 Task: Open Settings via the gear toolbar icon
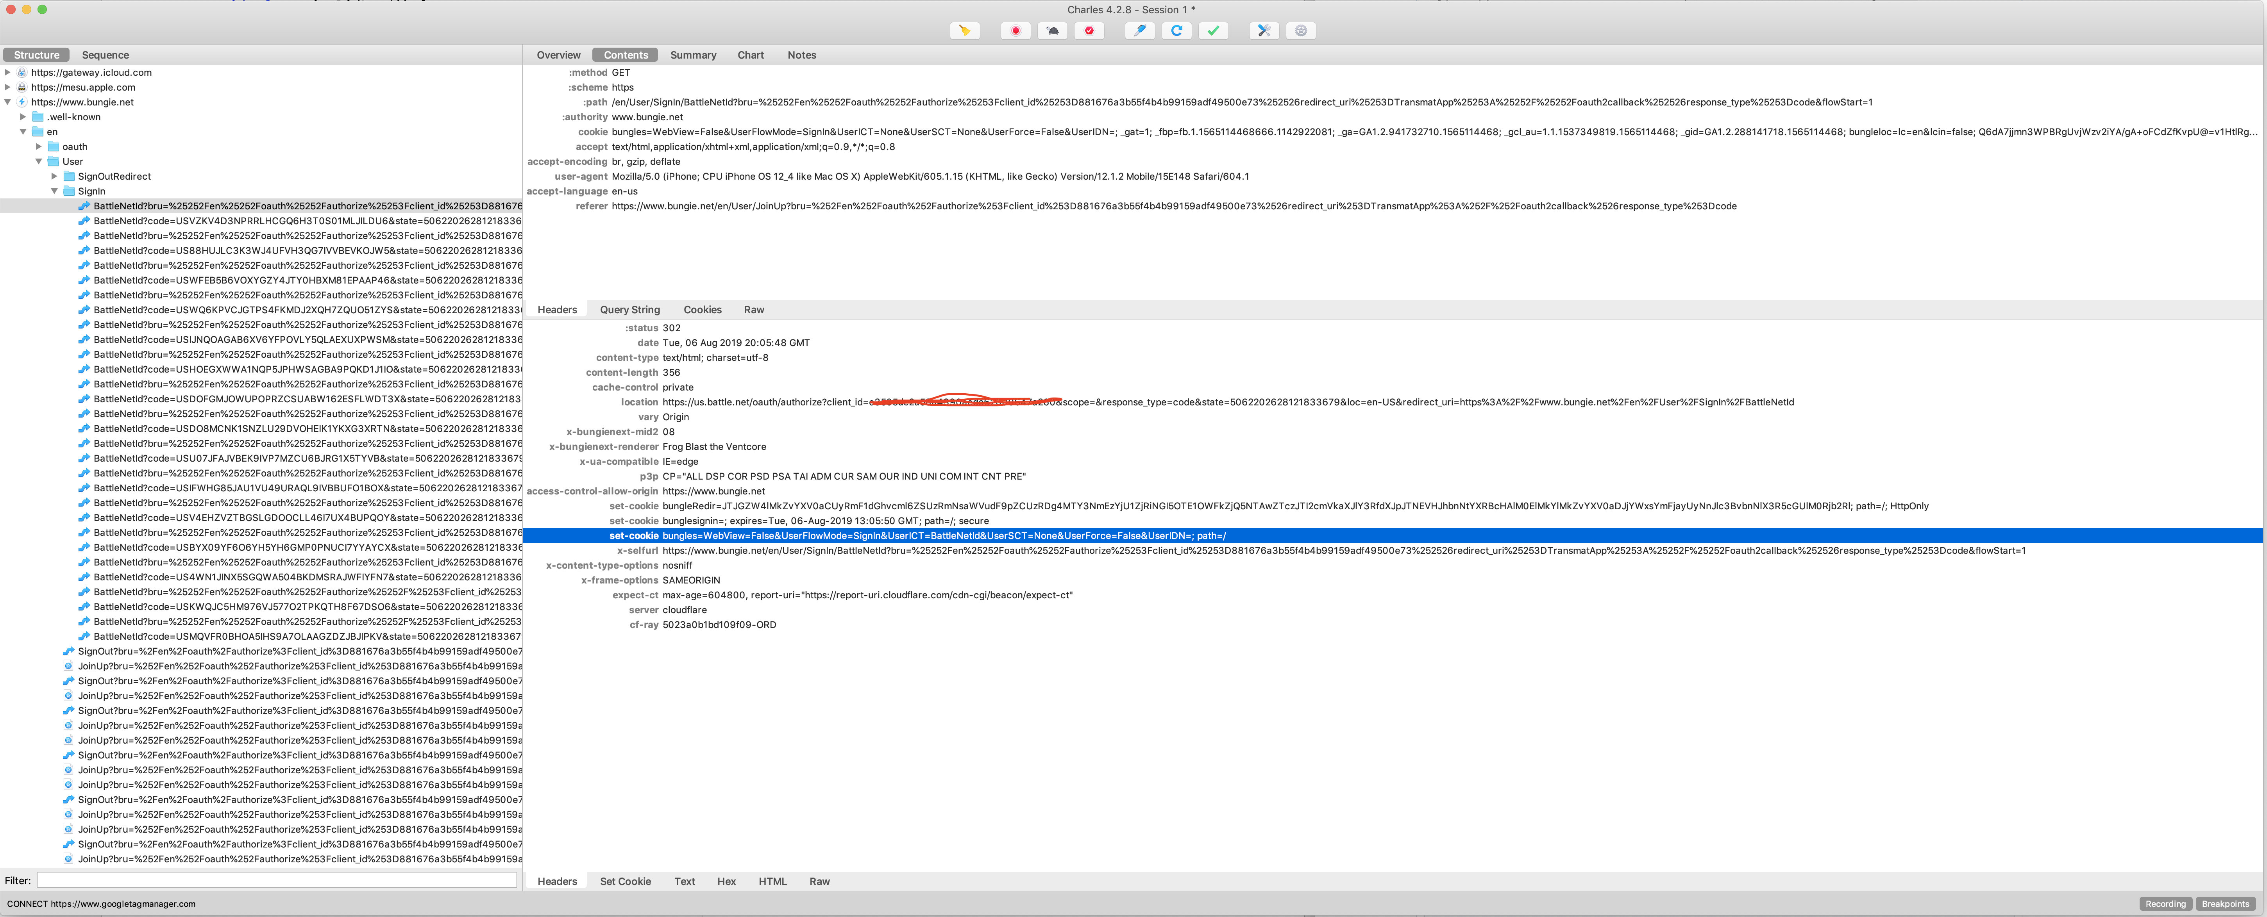1301,31
